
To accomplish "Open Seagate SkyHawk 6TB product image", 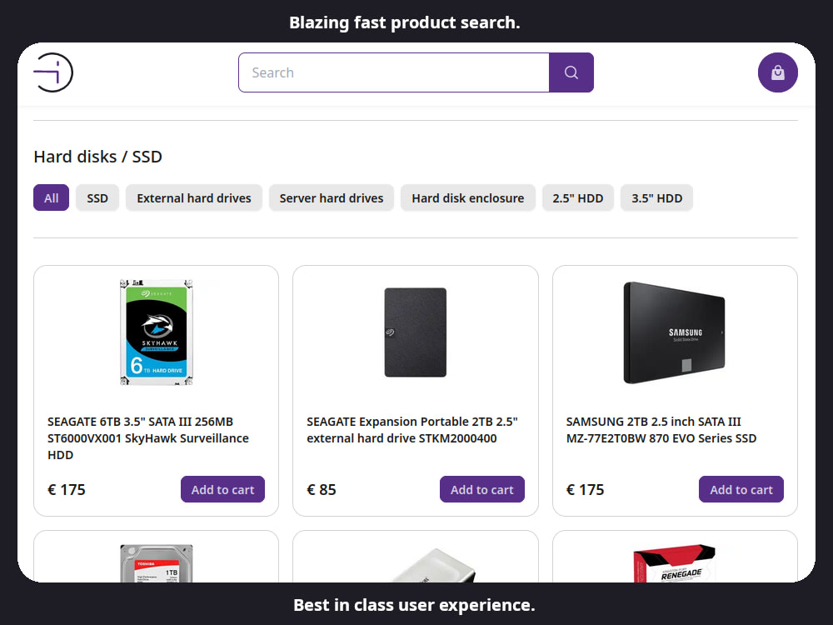I will pyautogui.click(x=157, y=332).
